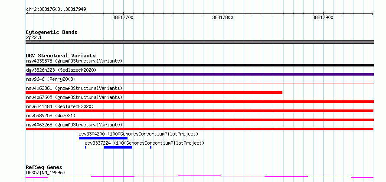Open the esv3337224 1000Genomes label
The width and height of the screenshot is (386, 182).
click(x=144, y=143)
